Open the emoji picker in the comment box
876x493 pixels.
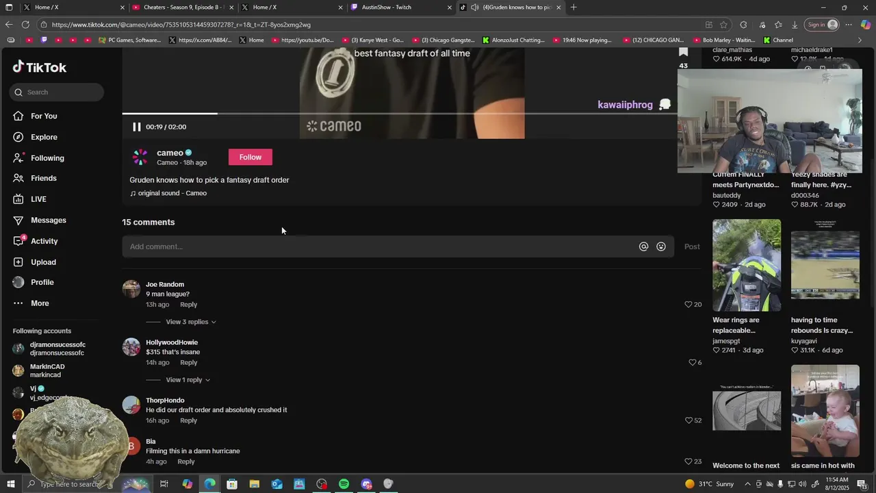(x=661, y=246)
